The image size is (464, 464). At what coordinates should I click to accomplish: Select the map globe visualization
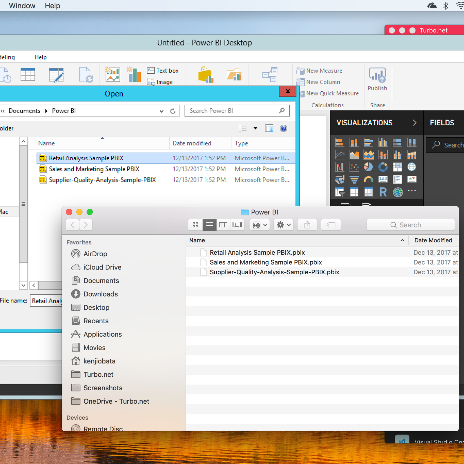pyautogui.click(x=412, y=167)
